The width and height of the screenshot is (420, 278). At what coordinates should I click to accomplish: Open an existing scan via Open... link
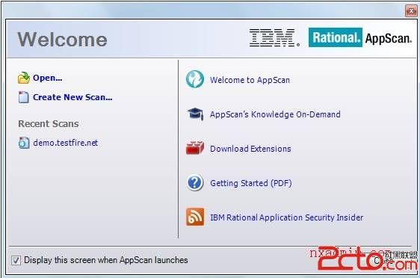[x=47, y=78]
